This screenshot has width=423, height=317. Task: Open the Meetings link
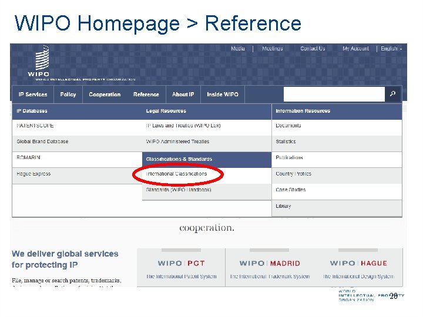[x=272, y=49]
